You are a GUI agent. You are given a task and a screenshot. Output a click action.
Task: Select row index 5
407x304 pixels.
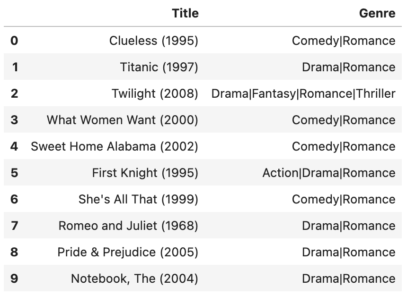[x=14, y=173]
